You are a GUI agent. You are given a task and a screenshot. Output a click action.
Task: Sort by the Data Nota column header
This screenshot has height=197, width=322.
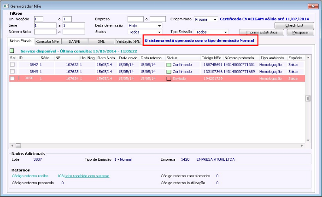[107, 58]
